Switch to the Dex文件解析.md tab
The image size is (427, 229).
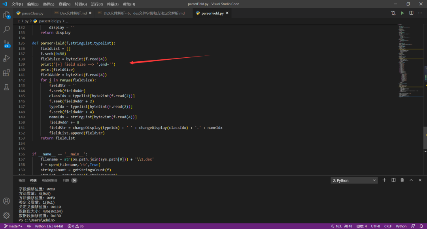[73, 13]
